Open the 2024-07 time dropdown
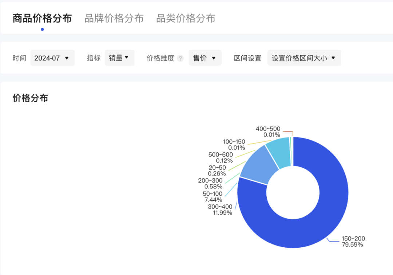The width and height of the screenshot is (393, 275). click(x=52, y=58)
